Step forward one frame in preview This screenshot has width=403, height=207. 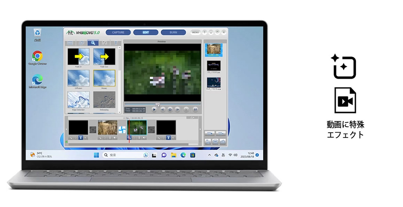[x=177, y=109]
